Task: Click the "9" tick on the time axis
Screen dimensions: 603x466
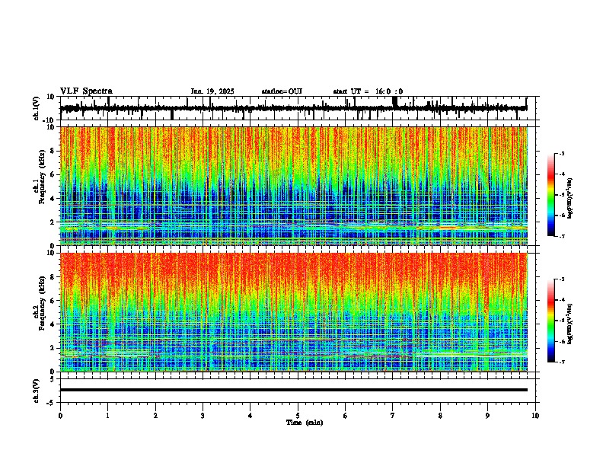Action: point(487,416)
